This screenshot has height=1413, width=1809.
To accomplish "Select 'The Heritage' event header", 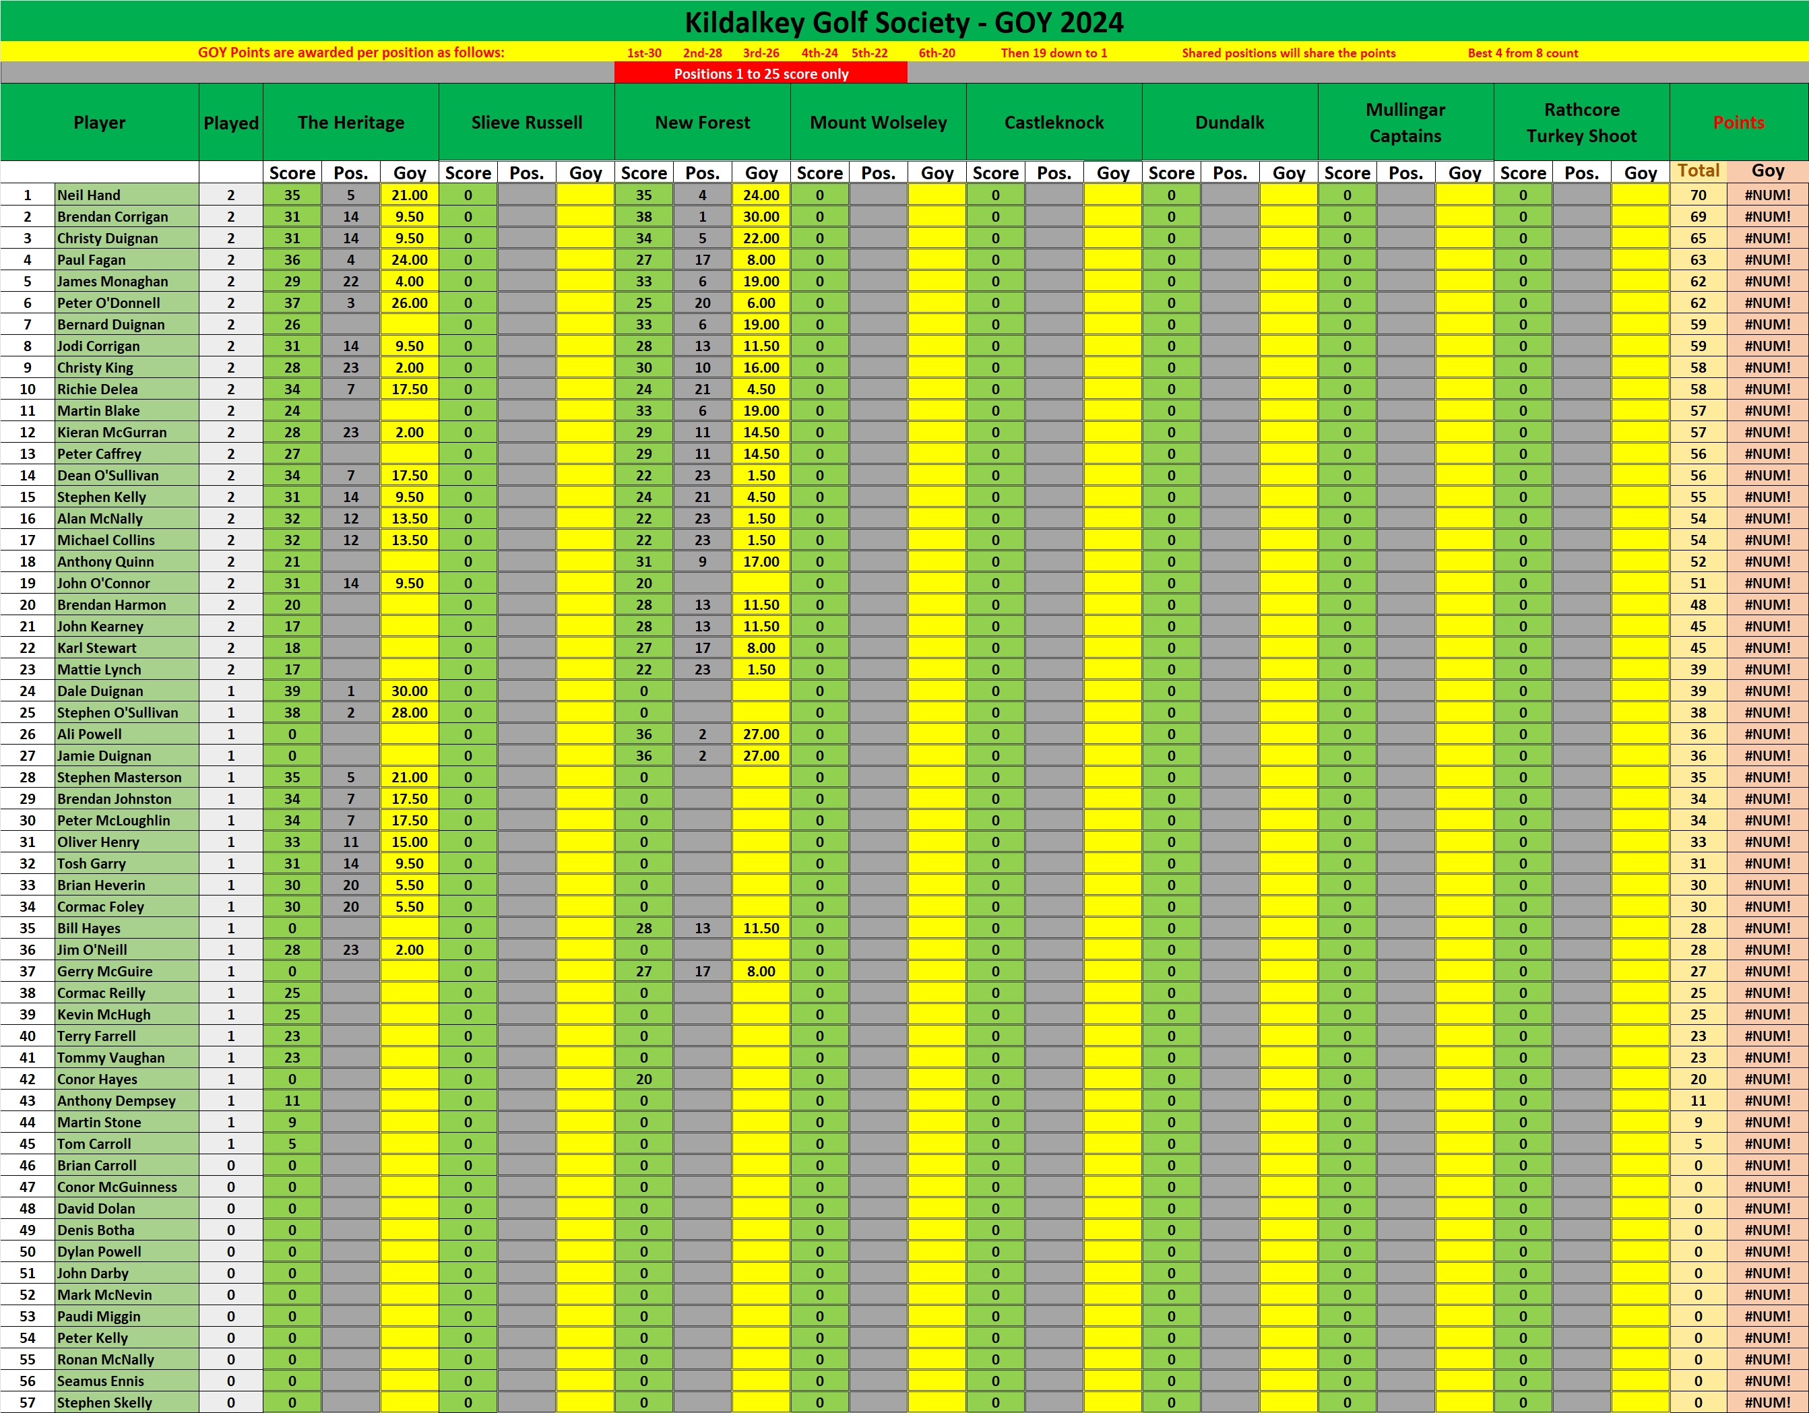I will (350, 123).
